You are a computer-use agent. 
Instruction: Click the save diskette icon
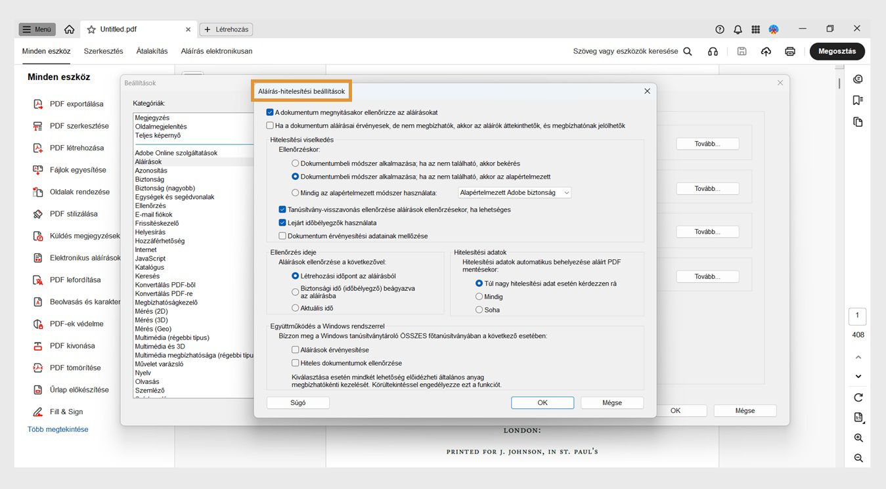pos(742,51)
